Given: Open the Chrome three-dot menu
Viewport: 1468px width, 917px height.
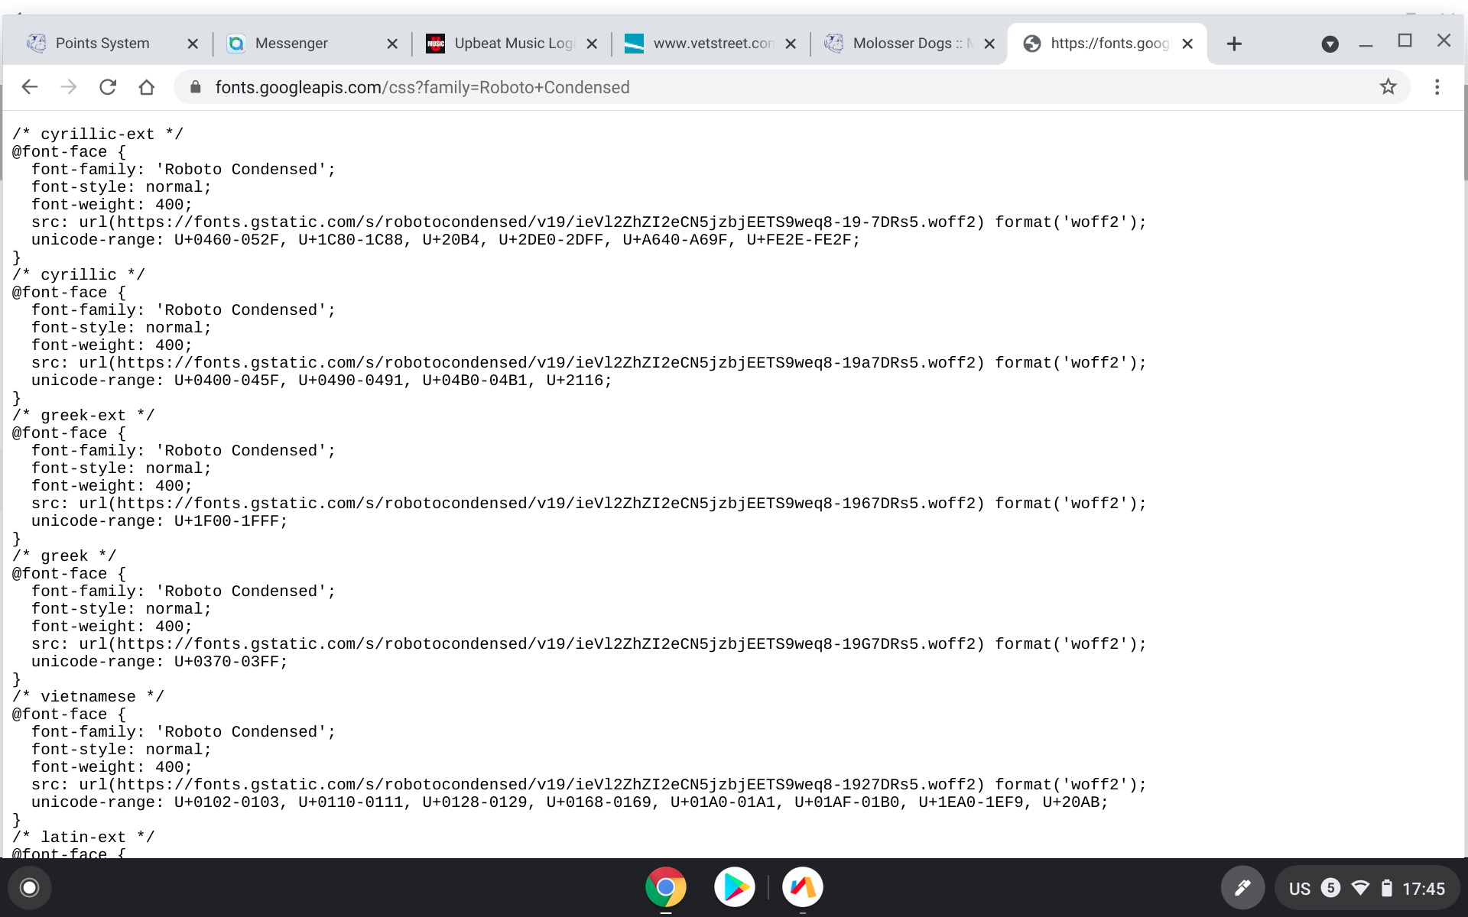Looking at the screenshot, I should pos(1437,87).
